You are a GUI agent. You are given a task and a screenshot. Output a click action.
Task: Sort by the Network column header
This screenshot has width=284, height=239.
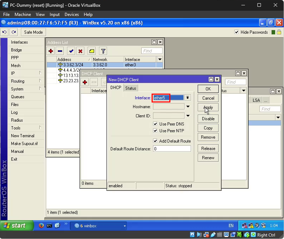point(108,59)
